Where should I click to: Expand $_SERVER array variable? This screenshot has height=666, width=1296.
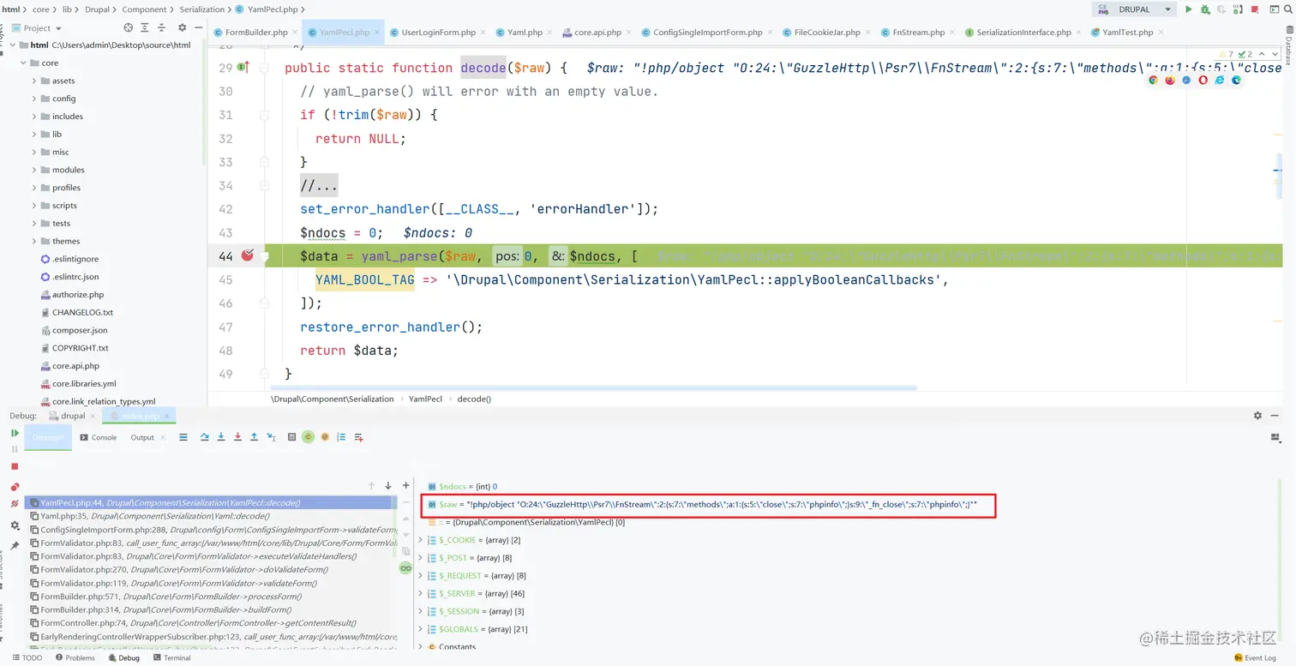pos(420,593)
